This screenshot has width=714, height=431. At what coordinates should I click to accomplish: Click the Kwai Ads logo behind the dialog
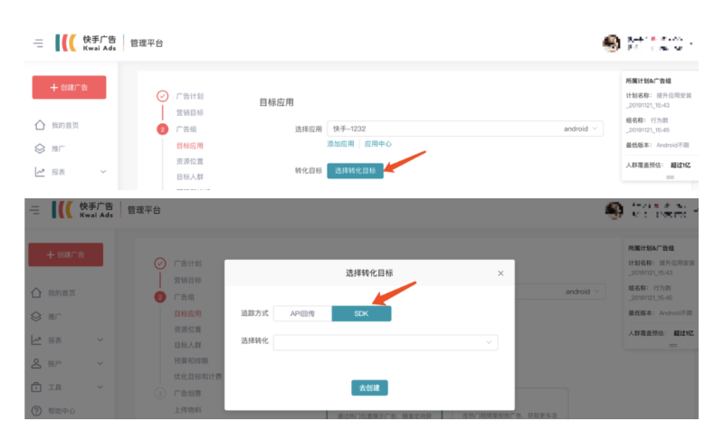click(x=82, y=209)
